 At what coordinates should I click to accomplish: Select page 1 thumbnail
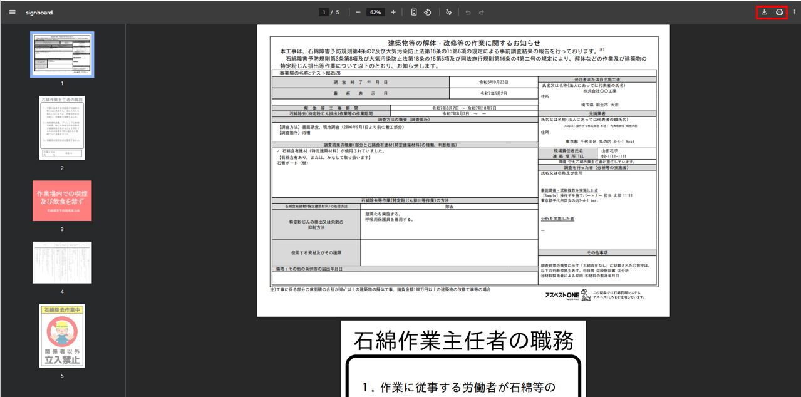[x=62, y=54]
